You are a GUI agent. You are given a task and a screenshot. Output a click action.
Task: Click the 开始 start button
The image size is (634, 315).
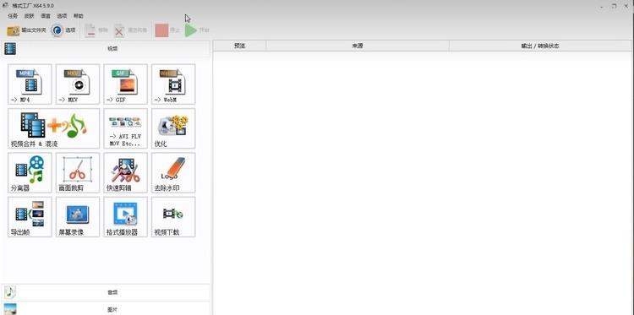pos(197,30)
